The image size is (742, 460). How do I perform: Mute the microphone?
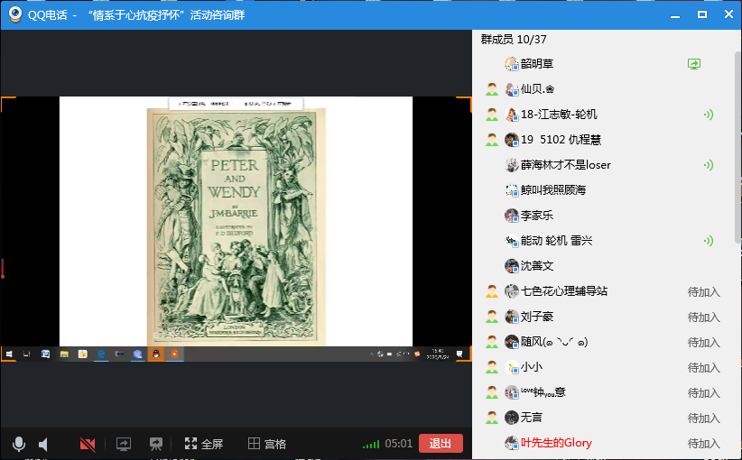(18, 444)
